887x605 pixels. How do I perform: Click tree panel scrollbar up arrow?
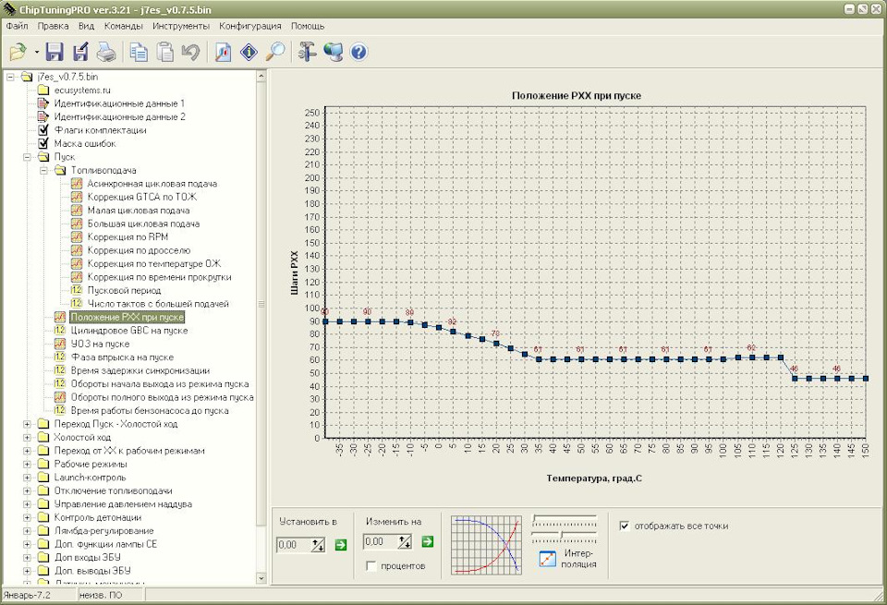261,76
